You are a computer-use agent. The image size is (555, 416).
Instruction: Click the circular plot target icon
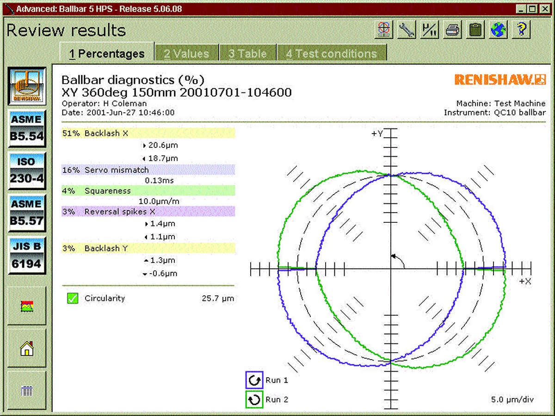(x=384, y=30)
